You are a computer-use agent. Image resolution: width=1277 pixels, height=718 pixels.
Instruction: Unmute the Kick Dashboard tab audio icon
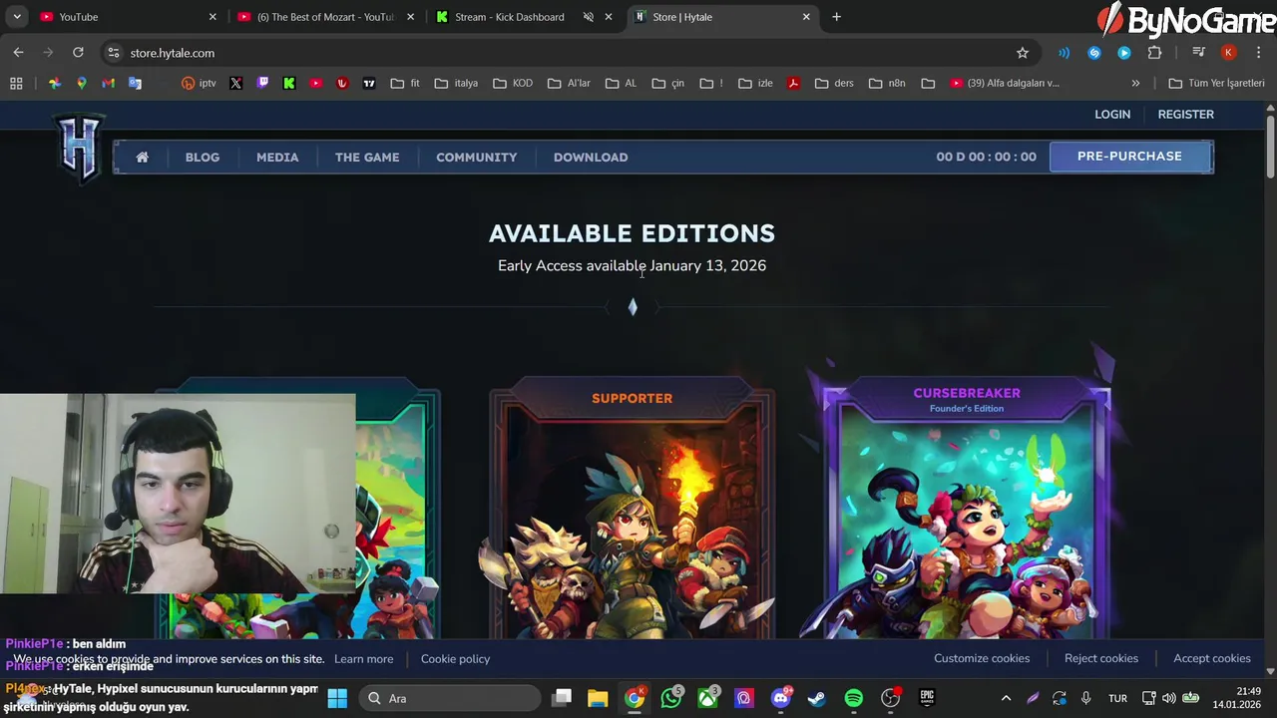(588, 17)
